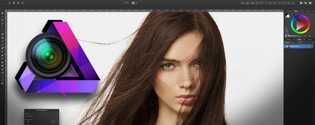Click the Align Middle toolbar icon
This screenshot has width=315, height=125.
coord(253,3)
